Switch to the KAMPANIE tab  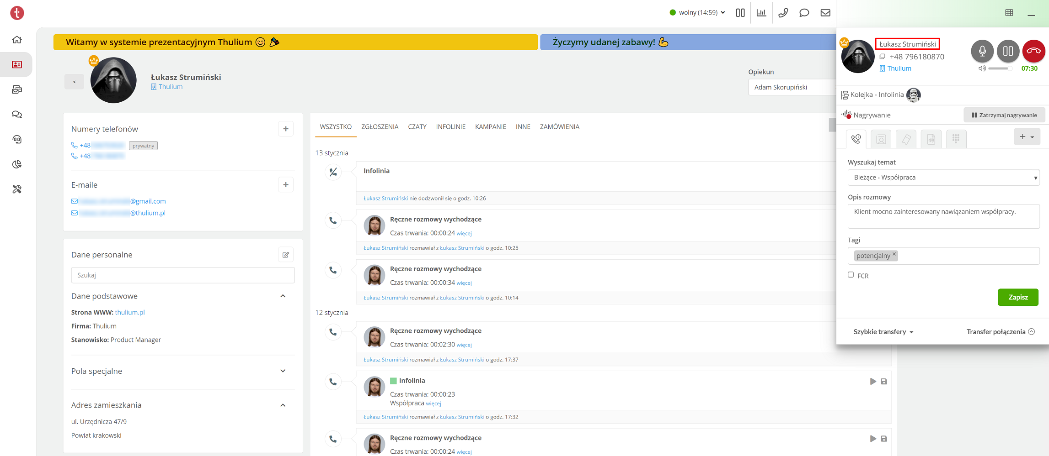click(490, 127)
